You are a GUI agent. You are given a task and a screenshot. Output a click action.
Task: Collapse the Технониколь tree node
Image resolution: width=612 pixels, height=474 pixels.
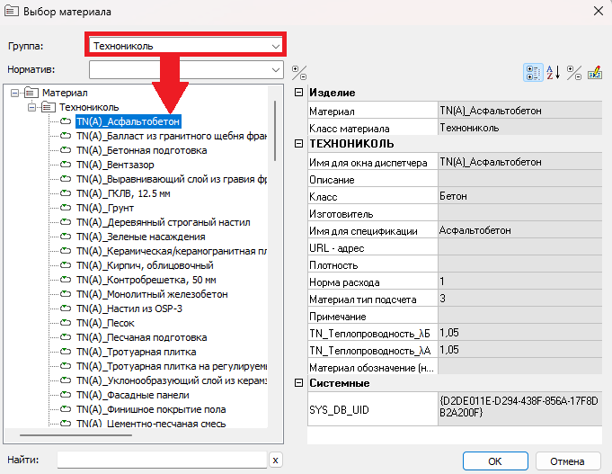tap(31, 107)
